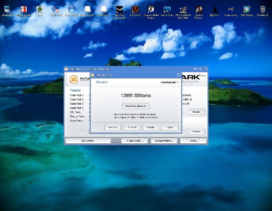This screenshot has height=211, width=272.
Task: Click Run 3DMark button
Action: pos(88,141)
